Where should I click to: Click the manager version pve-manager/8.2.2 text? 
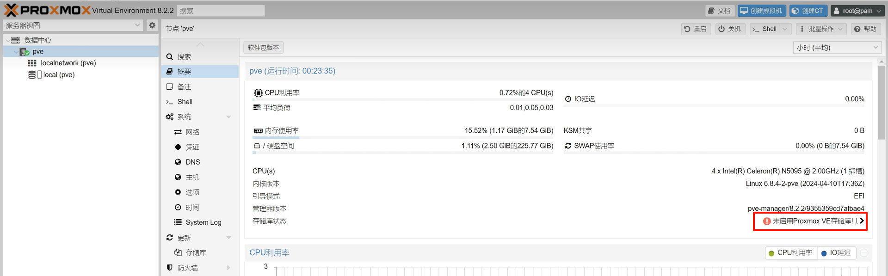tap(806, 209)
